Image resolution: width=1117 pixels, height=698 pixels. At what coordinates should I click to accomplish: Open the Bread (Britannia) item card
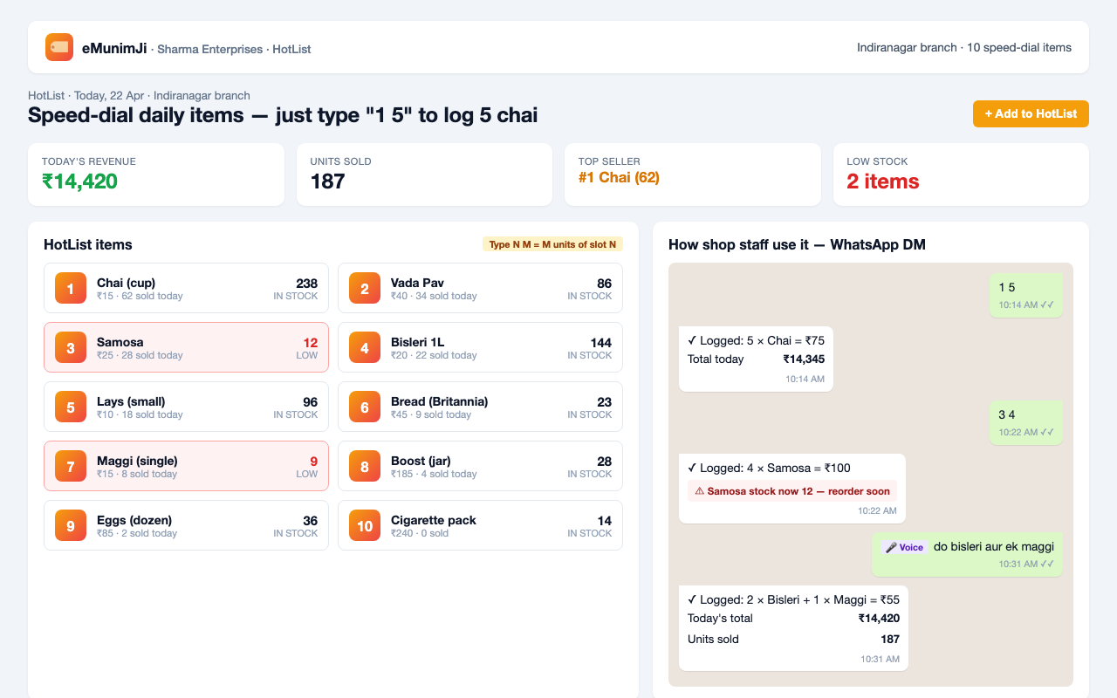point(480,407)
